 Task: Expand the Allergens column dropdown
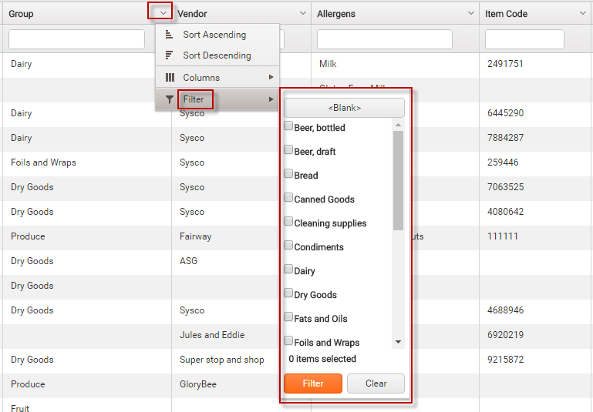click(x=471, y=14)
